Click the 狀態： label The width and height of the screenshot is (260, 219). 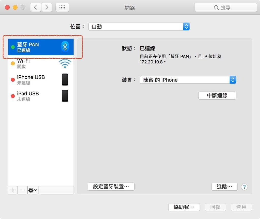pos(129,48)
